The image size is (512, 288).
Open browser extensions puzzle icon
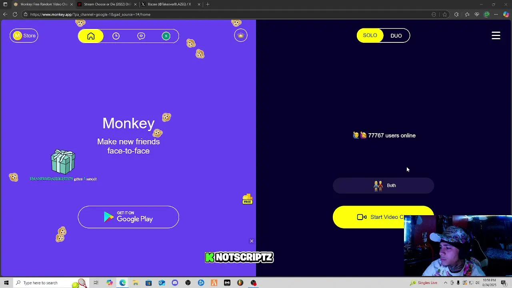point(456,14)
